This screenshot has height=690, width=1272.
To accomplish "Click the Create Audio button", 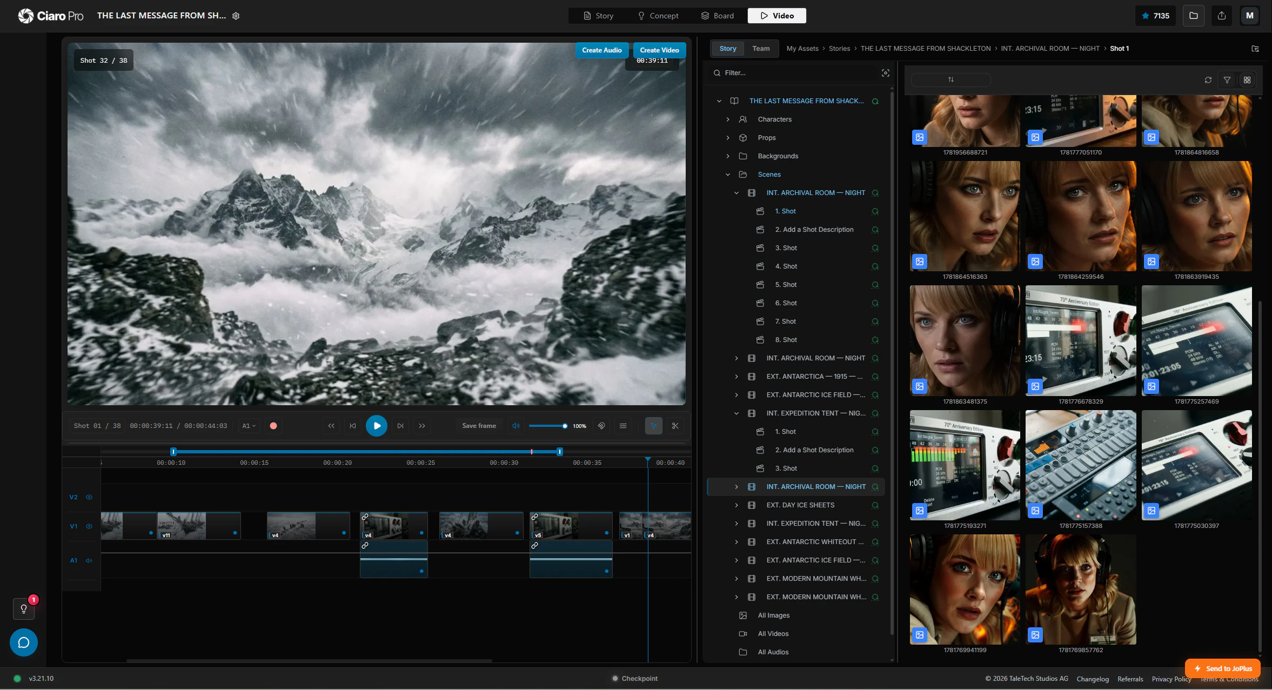I will click(x=601, y=50).
